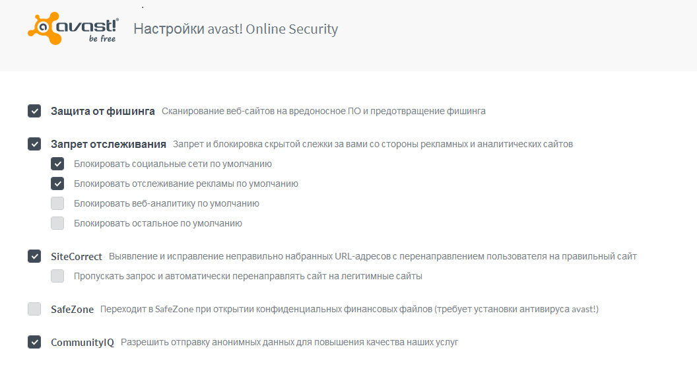Click the CommunityIQ label text
Screen dimensions: 697x371
pos(83,342)
